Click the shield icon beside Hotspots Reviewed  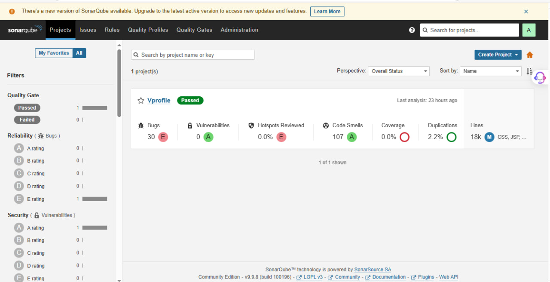tap(251, 126)
